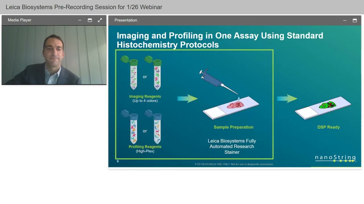Click the Imaging Reagents label

click(145, 97)
